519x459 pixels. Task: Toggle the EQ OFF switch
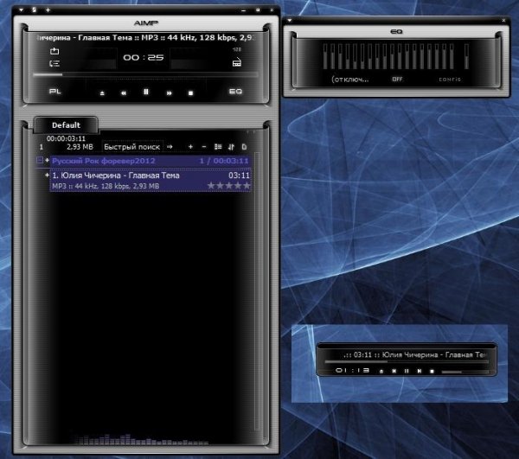(x=397, y=80)
